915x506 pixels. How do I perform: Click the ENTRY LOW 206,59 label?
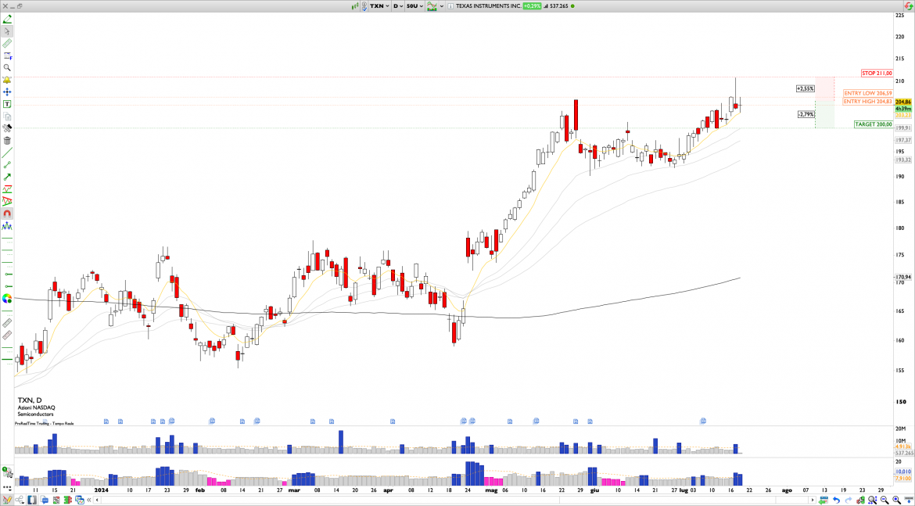tap(867, 93)
